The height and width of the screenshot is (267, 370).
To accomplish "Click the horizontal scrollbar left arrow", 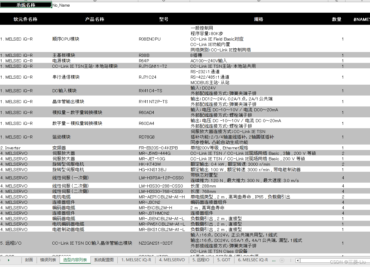I will coord(298,260).
